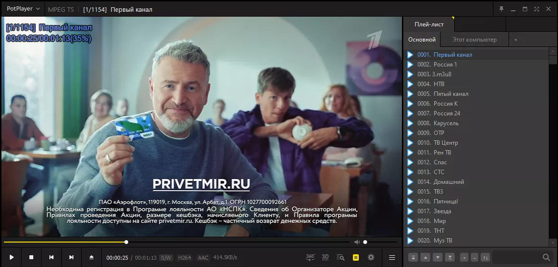Screen dimensions: 558x267
Task: Click the MPEG TS format label
Action: tap(61, 10)
